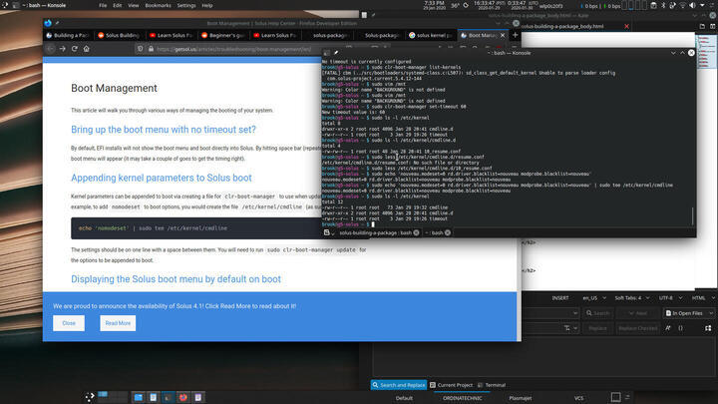The width and height of the screenshot is (718, 404).
Task: Click the INSERT mode status indicator
Action: tap(560, 298)
